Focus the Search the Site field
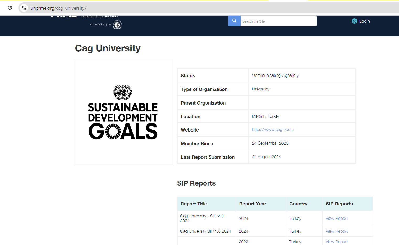This screenshot has height=245, width=399. pos(278,21)
